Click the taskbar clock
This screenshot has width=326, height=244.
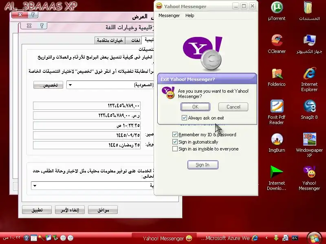pos(12,238)
